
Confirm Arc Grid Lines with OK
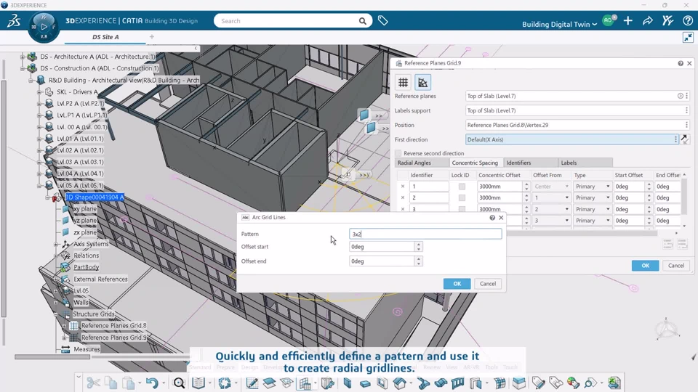[x=457, y=284]
